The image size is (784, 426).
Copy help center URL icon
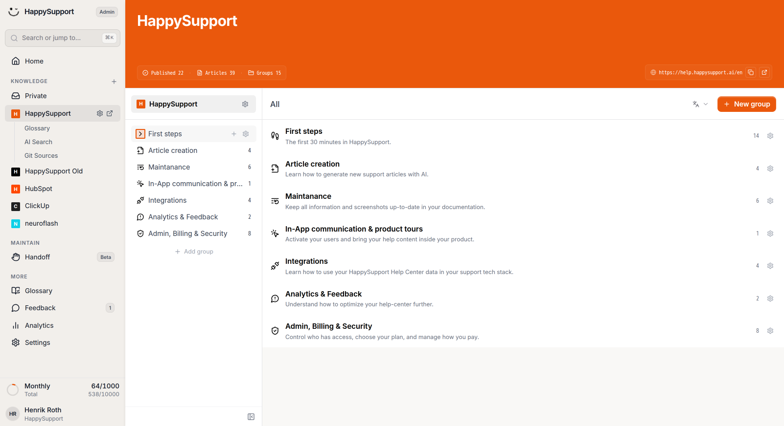(x=751, y=72)
